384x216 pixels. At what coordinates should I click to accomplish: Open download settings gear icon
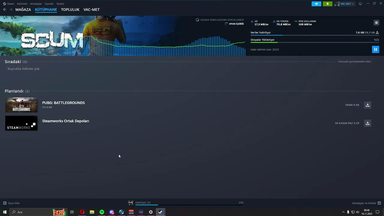click(376, 22)
